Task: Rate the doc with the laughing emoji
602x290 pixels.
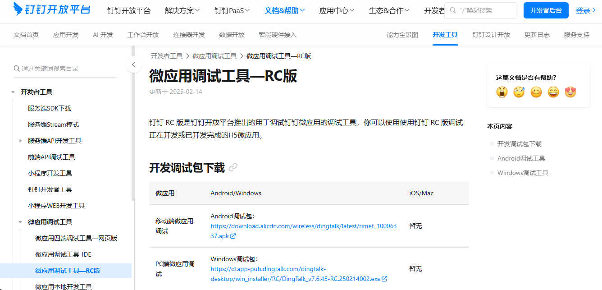Action: tap(553, 92)
